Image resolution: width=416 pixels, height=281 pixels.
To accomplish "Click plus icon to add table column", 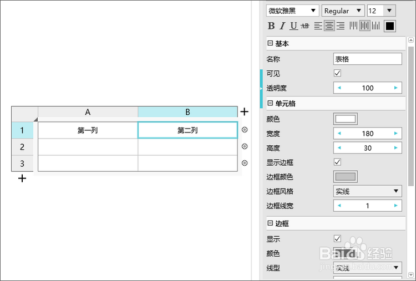I will (x=245, y=112).
